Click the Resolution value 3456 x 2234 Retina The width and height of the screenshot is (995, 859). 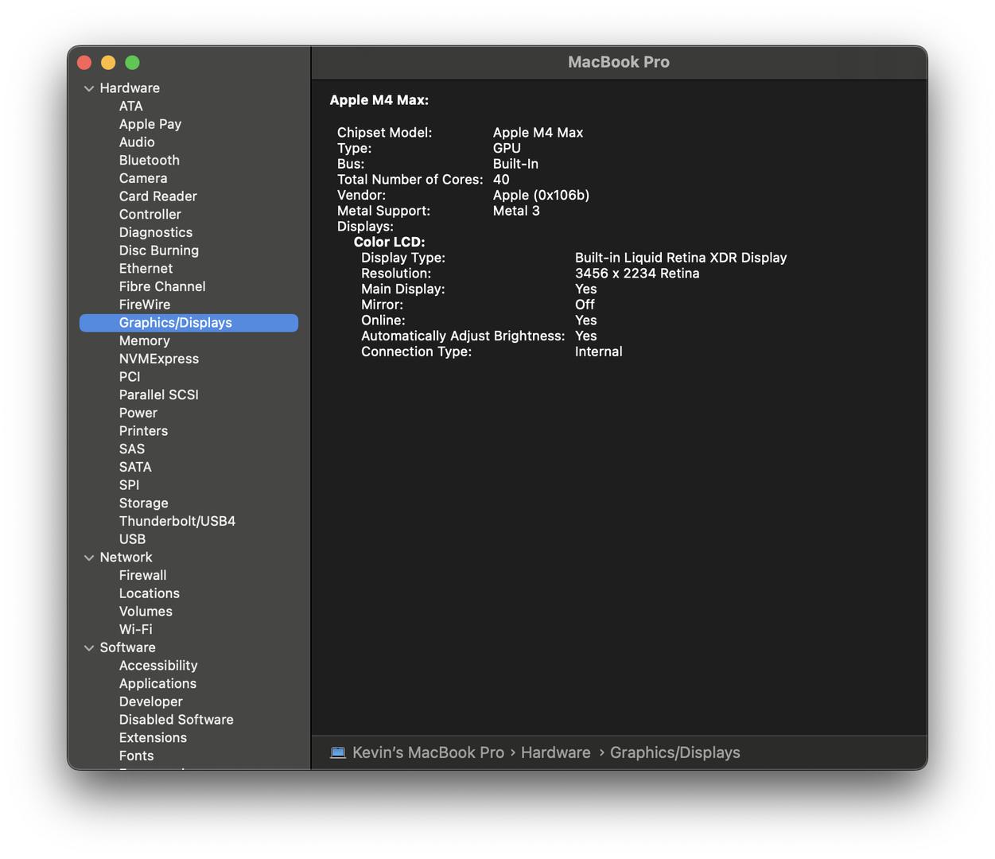coord(636,273)
